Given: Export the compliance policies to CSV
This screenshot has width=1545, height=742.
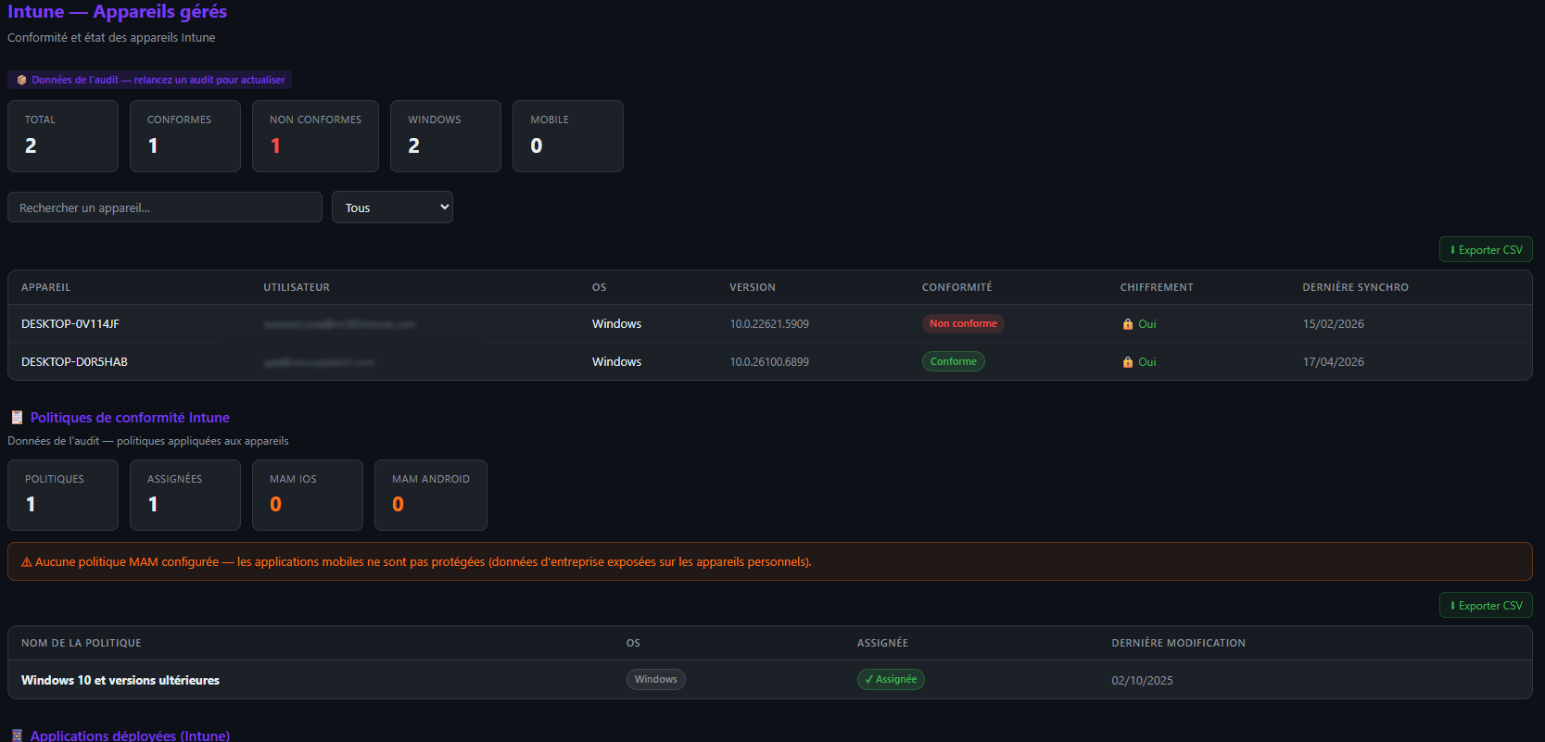Looking at the screenshot, I should (x=1485, y=606).
